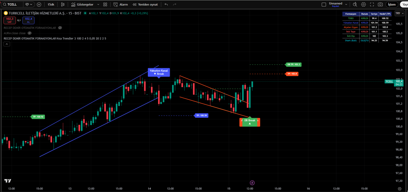Click the purple lightning event marker on timeline
The image size is (408, 192).
252,183
